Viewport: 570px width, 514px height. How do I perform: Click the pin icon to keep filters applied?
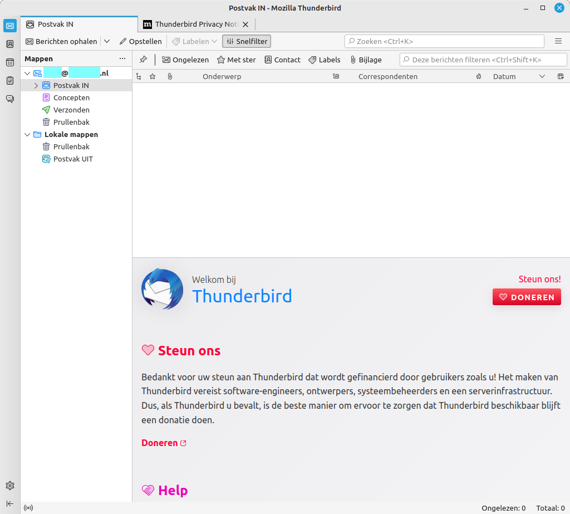pos(143,60)
